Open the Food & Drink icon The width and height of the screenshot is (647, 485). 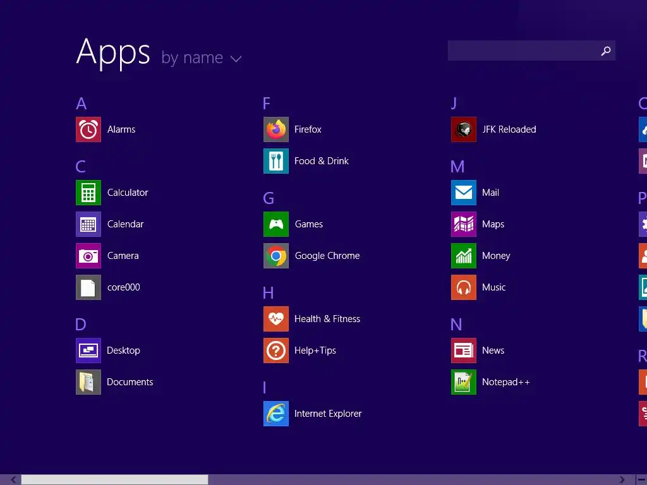pos(276,161)
